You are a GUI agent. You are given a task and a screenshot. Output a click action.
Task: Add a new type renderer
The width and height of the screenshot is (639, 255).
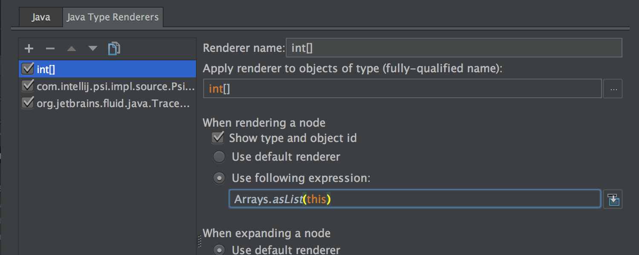tap(29, 48)
